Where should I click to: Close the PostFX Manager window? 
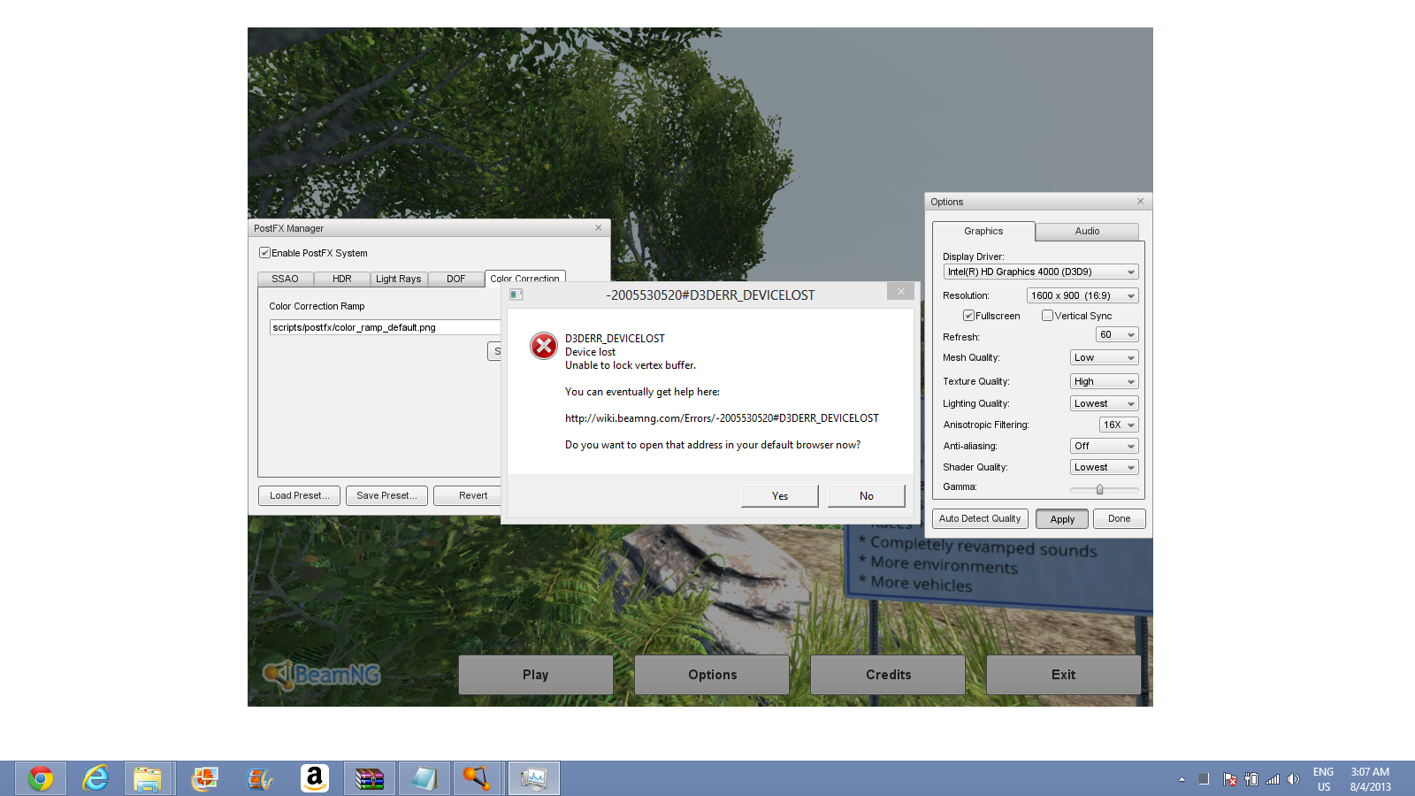tap(599, 227)
